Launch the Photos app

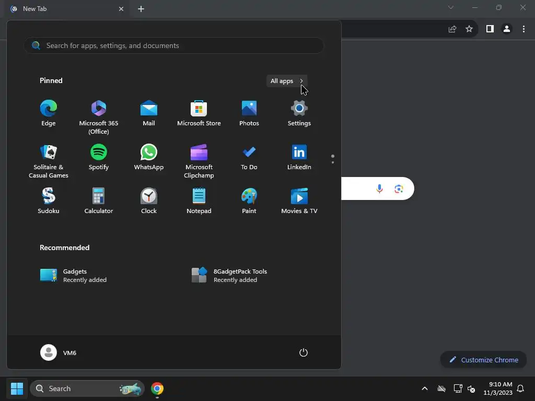(249, 113)
